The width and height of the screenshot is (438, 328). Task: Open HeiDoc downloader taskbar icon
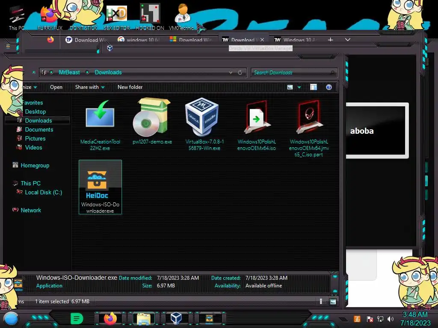click(209, 318)
